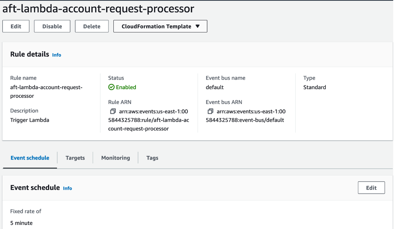Click the 'Event bus ARN' label
The image size is (394, 229).
pyautogui.click(x=224, y=102)
